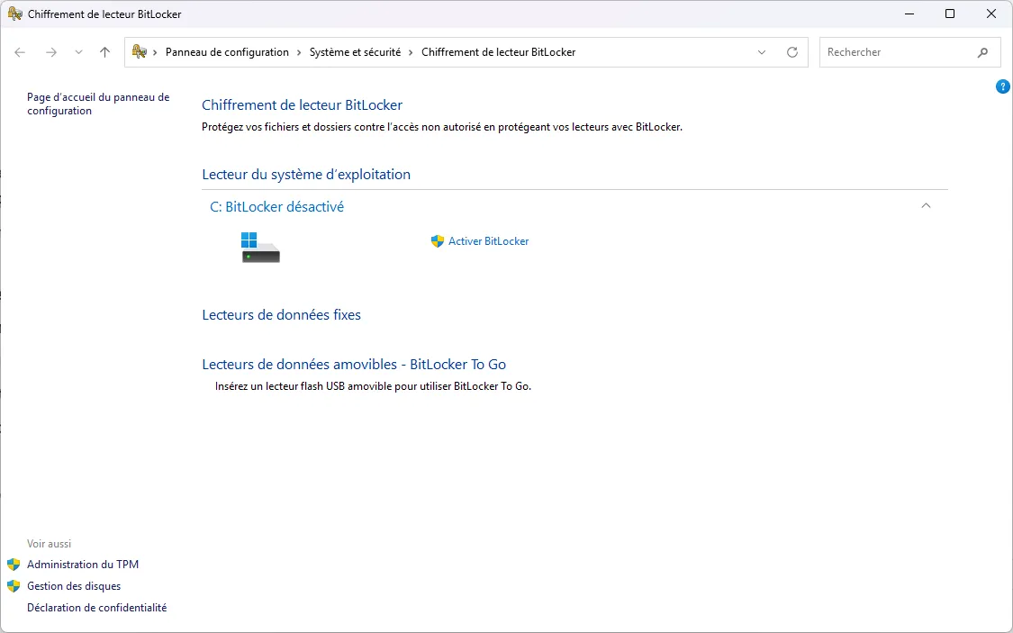Open Page d'accueil du panneau de configuration
1013x633 pixels.
(x=97, y=104)
